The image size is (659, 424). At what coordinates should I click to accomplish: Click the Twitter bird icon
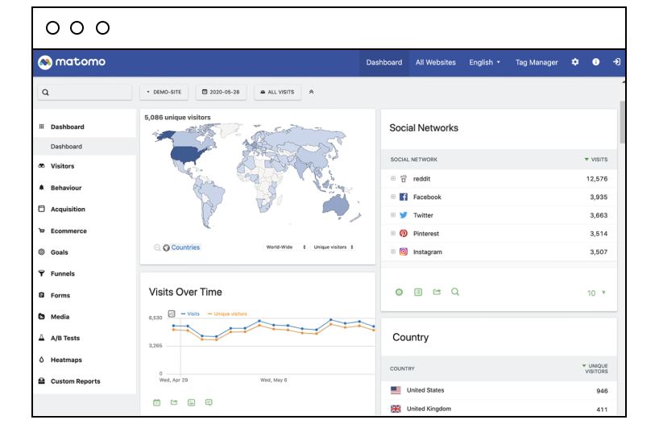404,215
